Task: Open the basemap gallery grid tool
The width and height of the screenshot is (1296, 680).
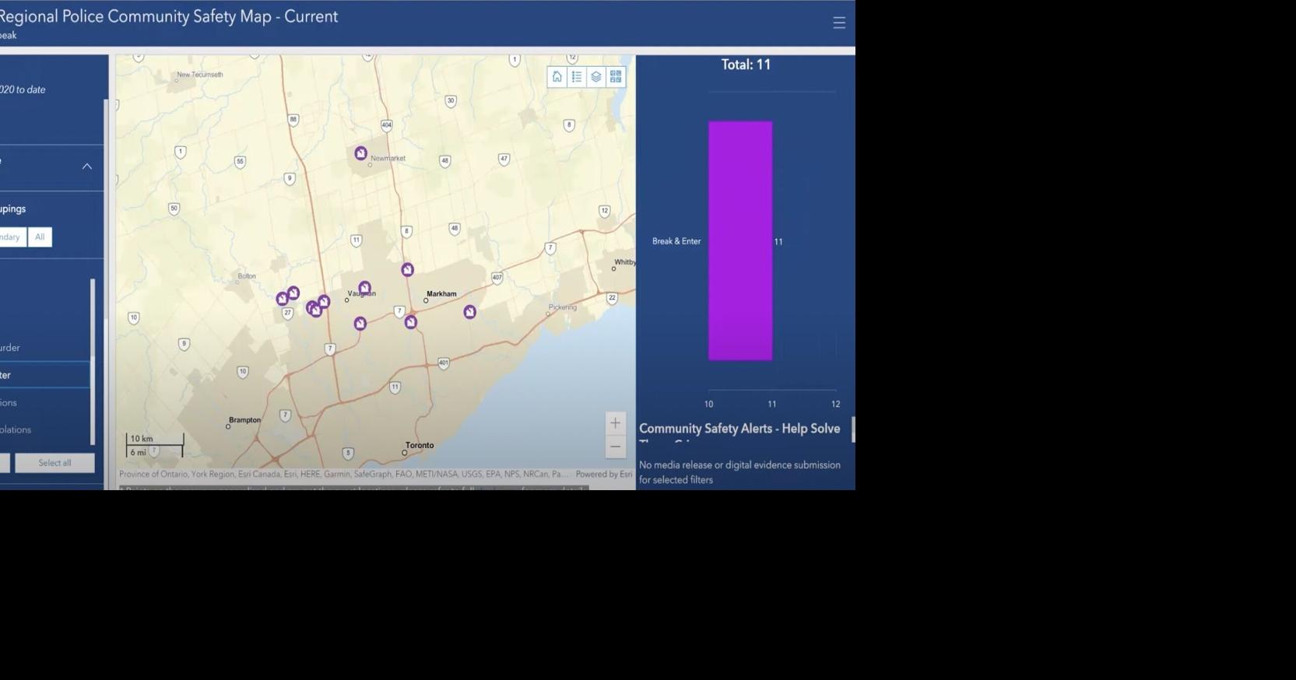Action: click(616, 76)
